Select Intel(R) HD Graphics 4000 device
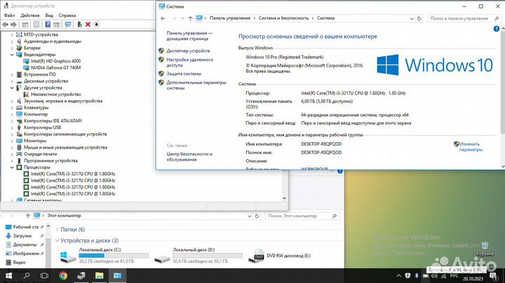 click(55, 61)
